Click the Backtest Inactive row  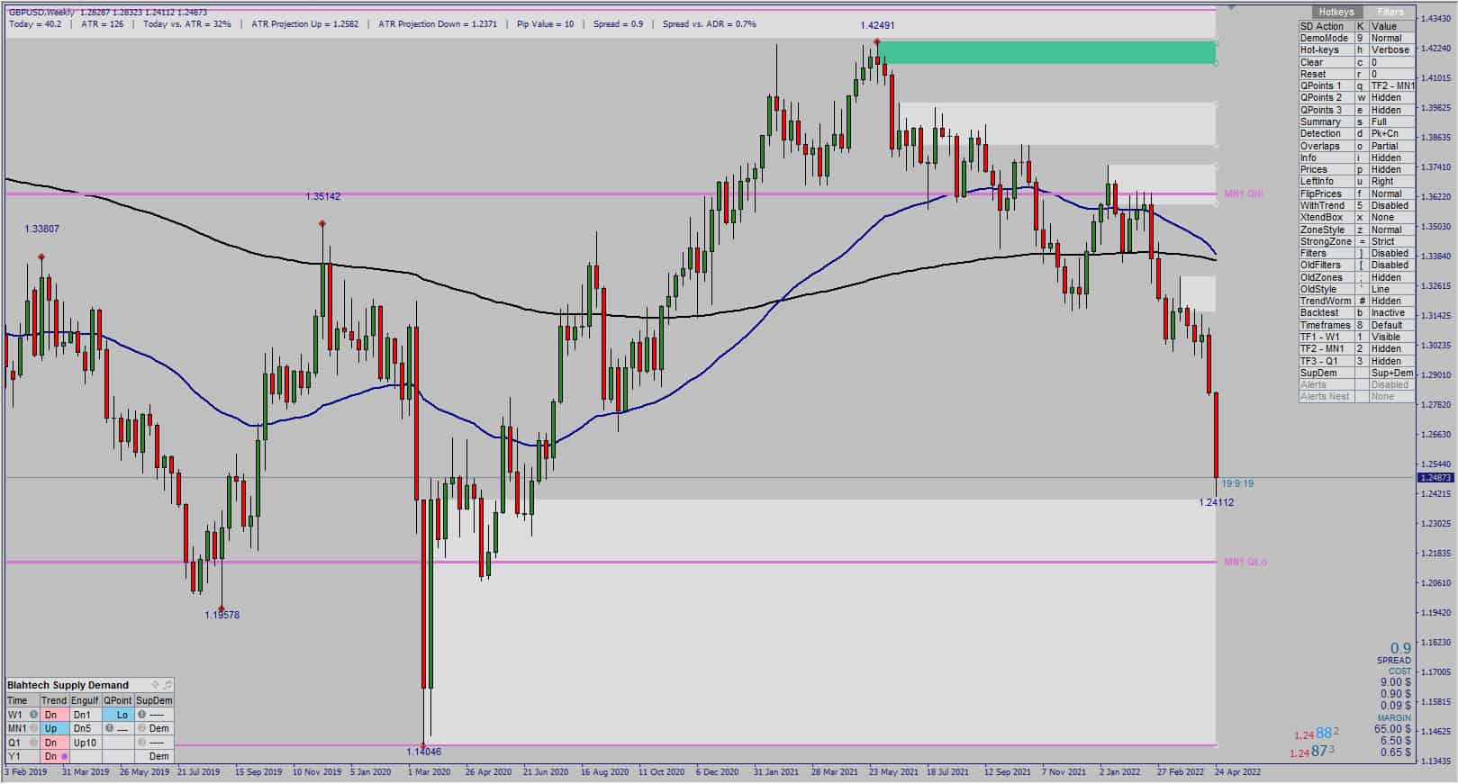[x=1356, y=312]
